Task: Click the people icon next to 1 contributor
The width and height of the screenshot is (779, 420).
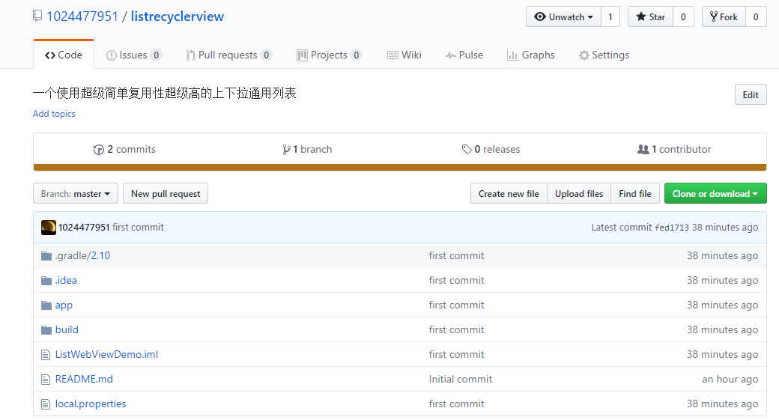Action: click(643, 149)
